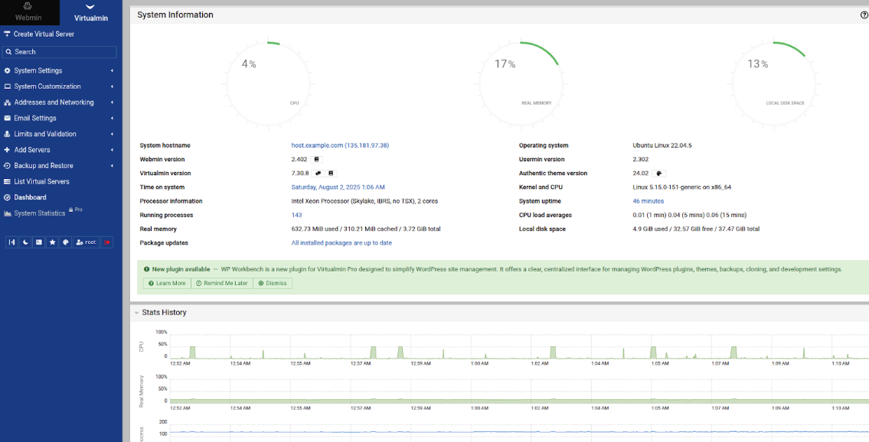This screenshot has width=869, height=442.
Task: Click the System Settings gear icon
Action: (x=7, y=71)
